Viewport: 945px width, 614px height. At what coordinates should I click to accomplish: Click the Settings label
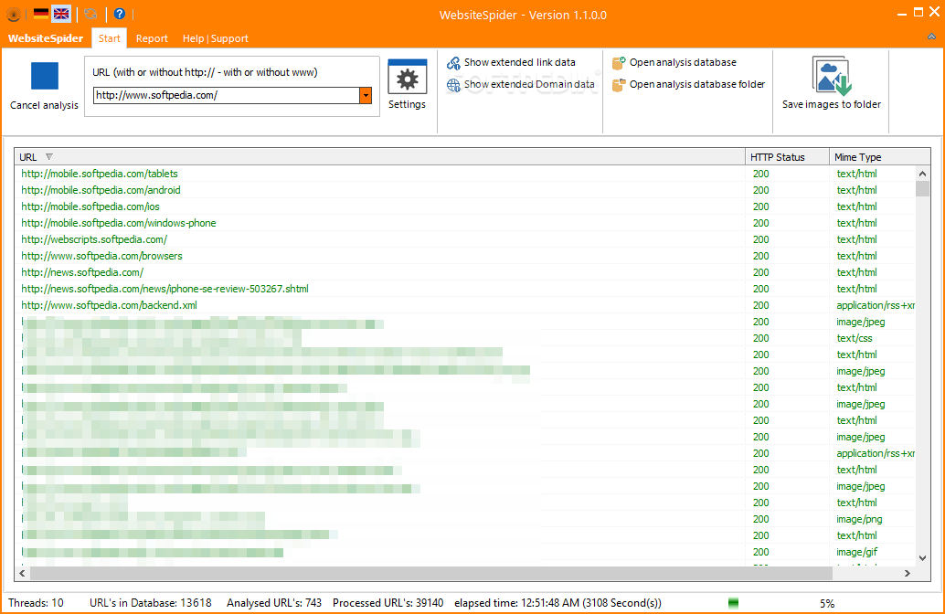(x=408, y=105)
